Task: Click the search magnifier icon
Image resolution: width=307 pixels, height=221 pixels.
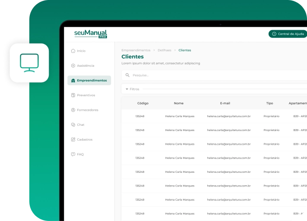Action: [x=127, y=75]
